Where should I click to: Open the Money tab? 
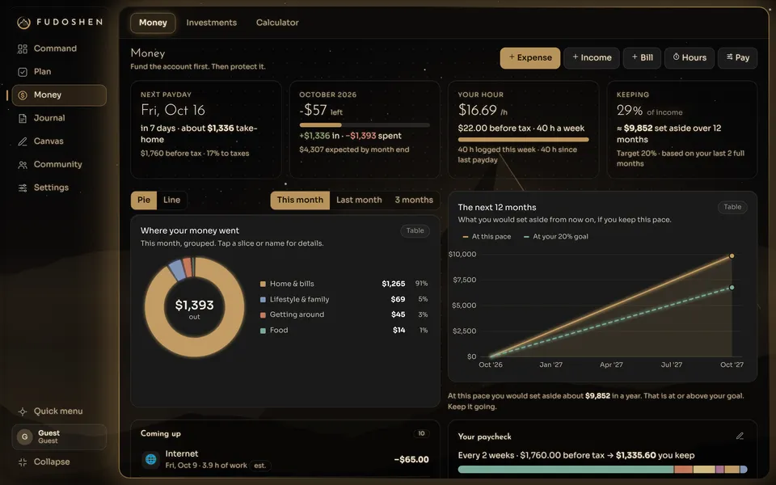click(153, 23)
